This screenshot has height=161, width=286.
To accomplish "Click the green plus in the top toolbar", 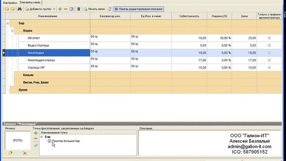I will tap(60, 9).
